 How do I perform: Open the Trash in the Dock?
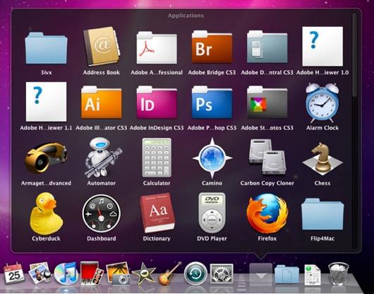pos(339,274)
